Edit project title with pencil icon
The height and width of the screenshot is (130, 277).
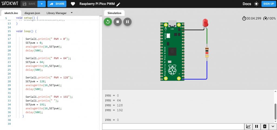tap(118, 4)
